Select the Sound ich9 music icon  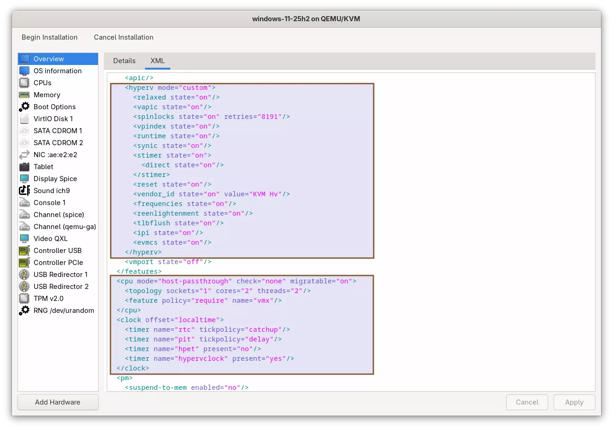24,191
